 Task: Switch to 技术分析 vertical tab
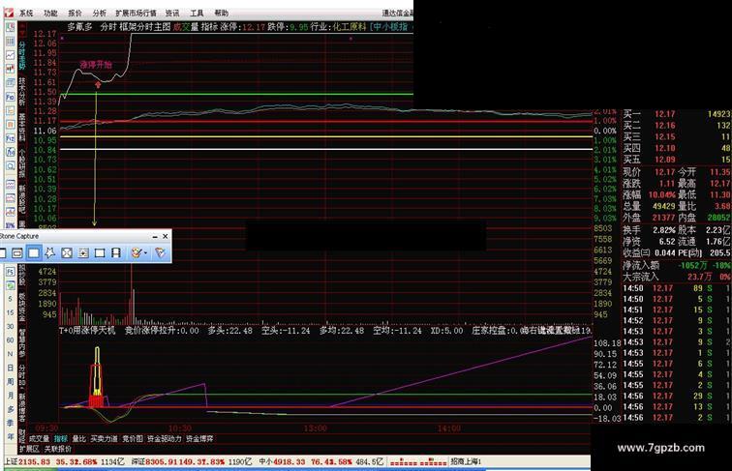tap(22, 92)
